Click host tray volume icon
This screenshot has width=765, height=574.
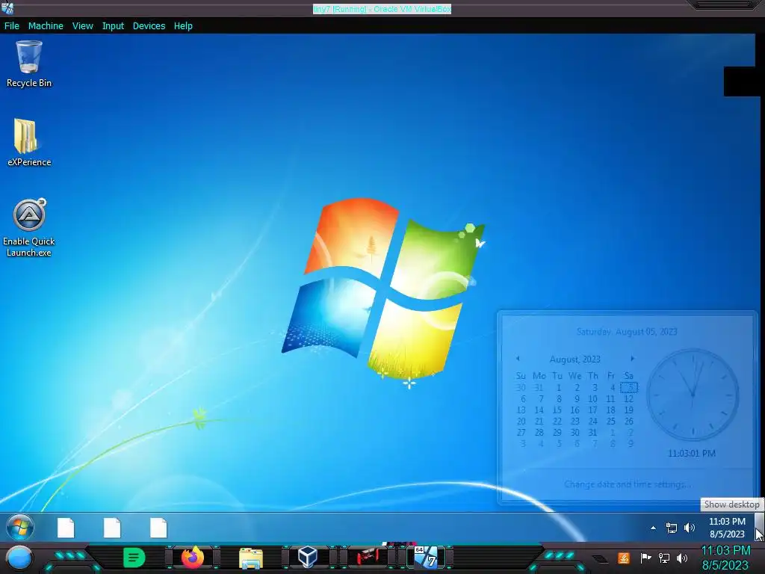point(682,558)
